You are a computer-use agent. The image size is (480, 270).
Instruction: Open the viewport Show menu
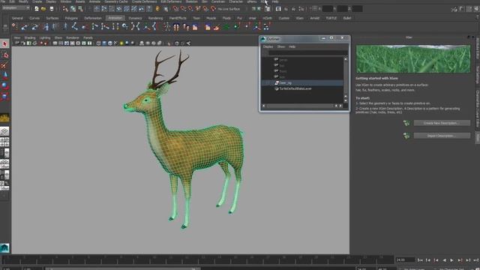(x=58, y=37)
